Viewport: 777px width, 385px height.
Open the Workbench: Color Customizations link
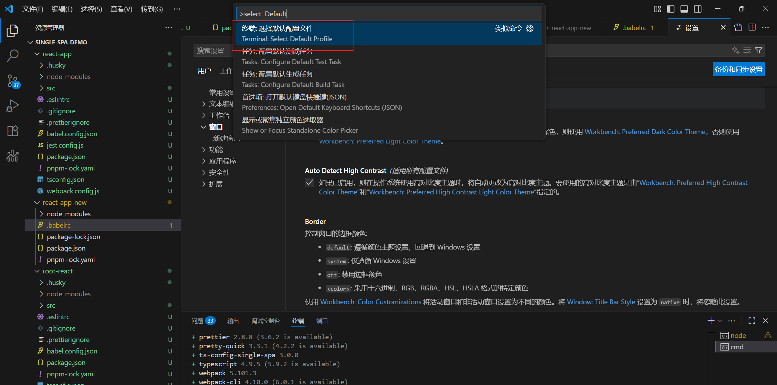click(370, 301)
